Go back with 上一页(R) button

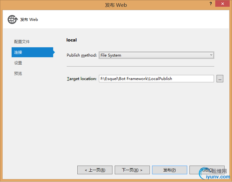pyautogui.click(x=95, y=170)
